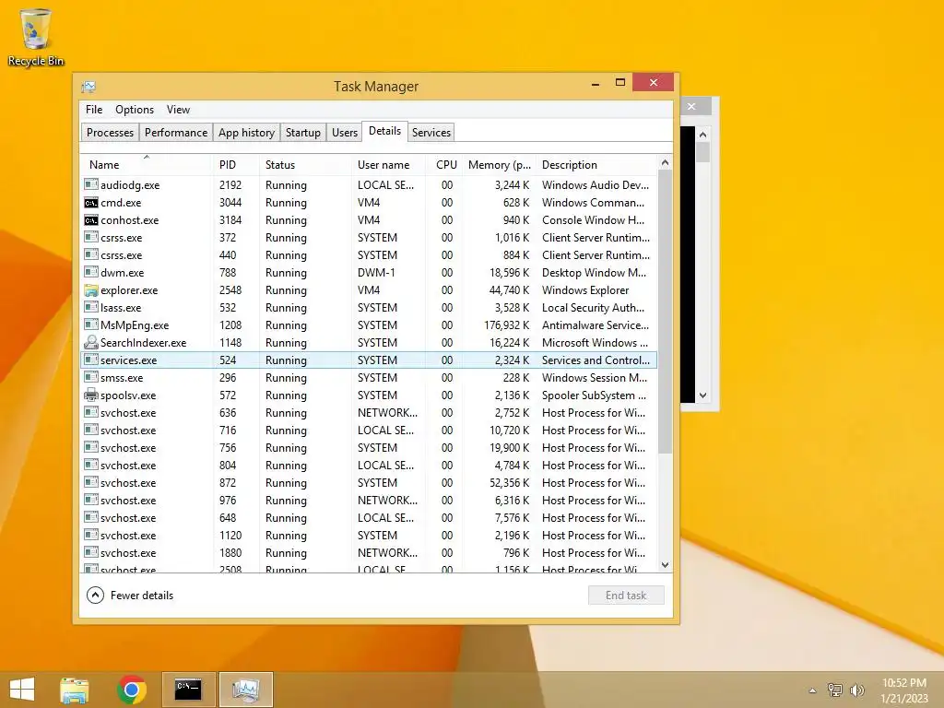Image resolution: width=944 pixels, height=708 pixels.
Task: Click the services.exe process icon
Action: [x=91, y=360]
